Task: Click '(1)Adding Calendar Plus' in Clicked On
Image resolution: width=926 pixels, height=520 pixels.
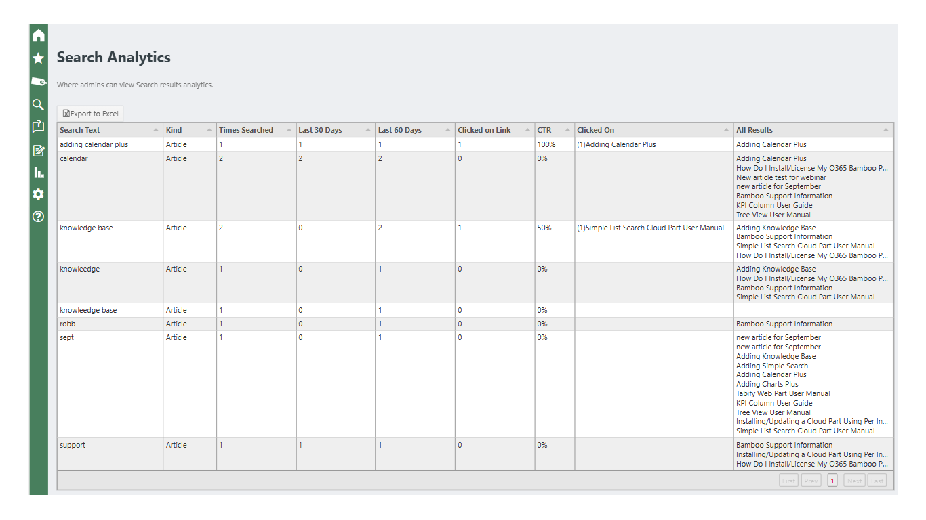Action: click(616, 144)
